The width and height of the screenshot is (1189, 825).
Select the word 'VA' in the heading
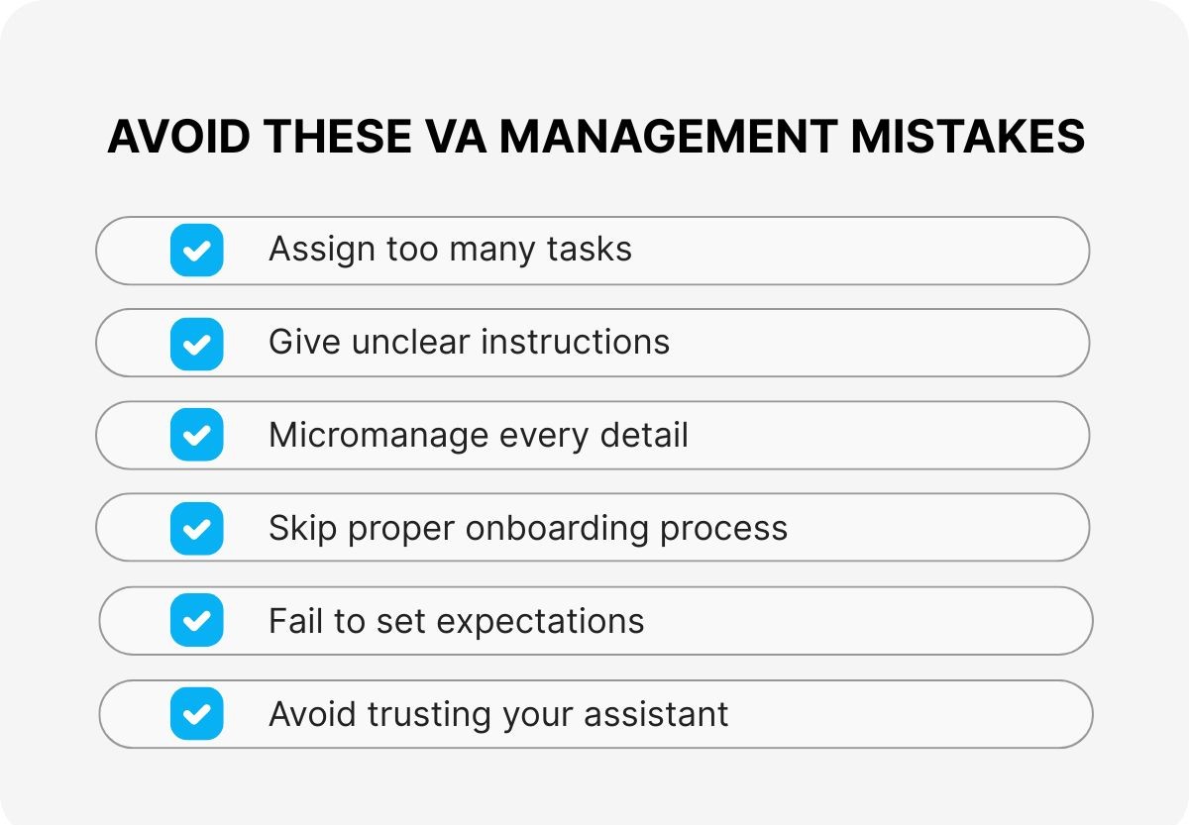(x=456, y=138)
